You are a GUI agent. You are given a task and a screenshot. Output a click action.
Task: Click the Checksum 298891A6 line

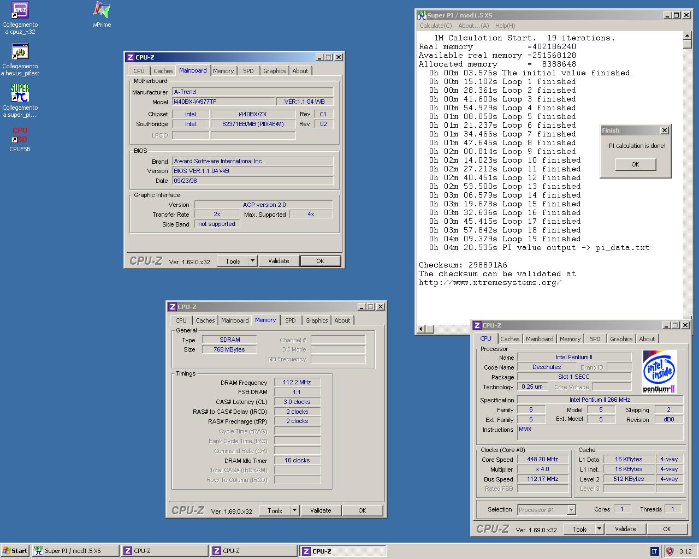coord(463,265)
